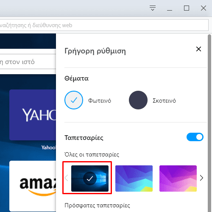
Task: Open the Amazon speed dial tile
Action: (x=33, y=186)
